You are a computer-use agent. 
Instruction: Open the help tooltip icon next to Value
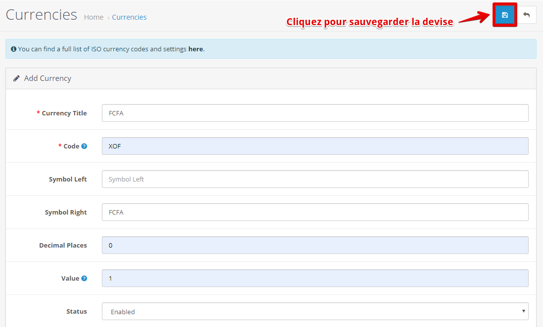pos(84,278)
